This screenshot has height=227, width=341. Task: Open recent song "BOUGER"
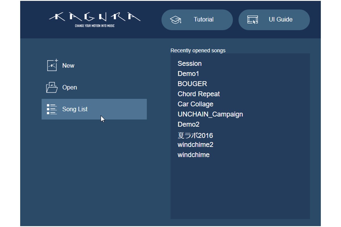click(192, 84)
